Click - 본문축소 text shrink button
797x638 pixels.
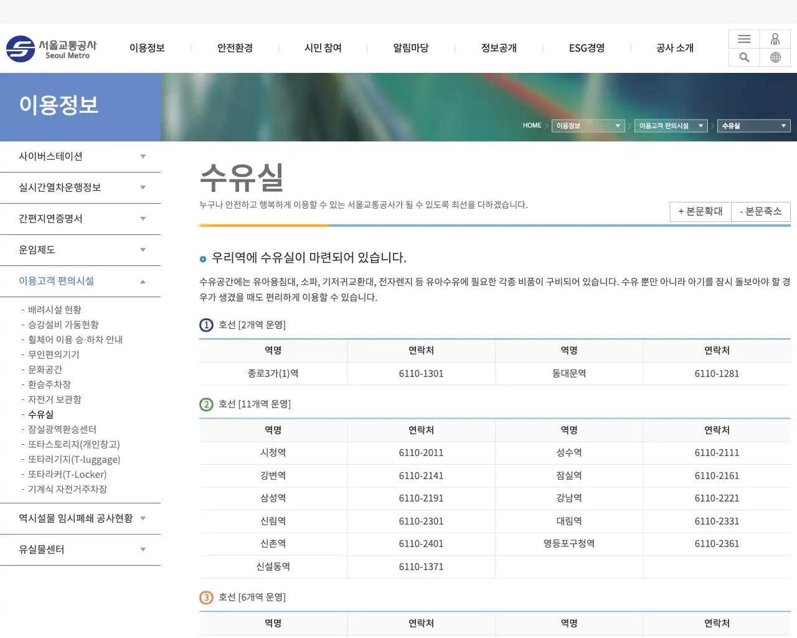(761, 211)
